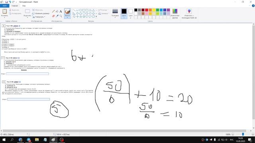255x143 pixels.
Task: Select the Curve shape
Action: 77,10
